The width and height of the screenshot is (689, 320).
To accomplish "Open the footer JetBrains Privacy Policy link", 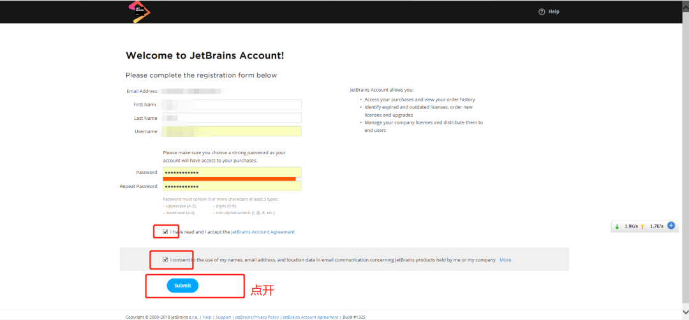I will pos(256,317).
